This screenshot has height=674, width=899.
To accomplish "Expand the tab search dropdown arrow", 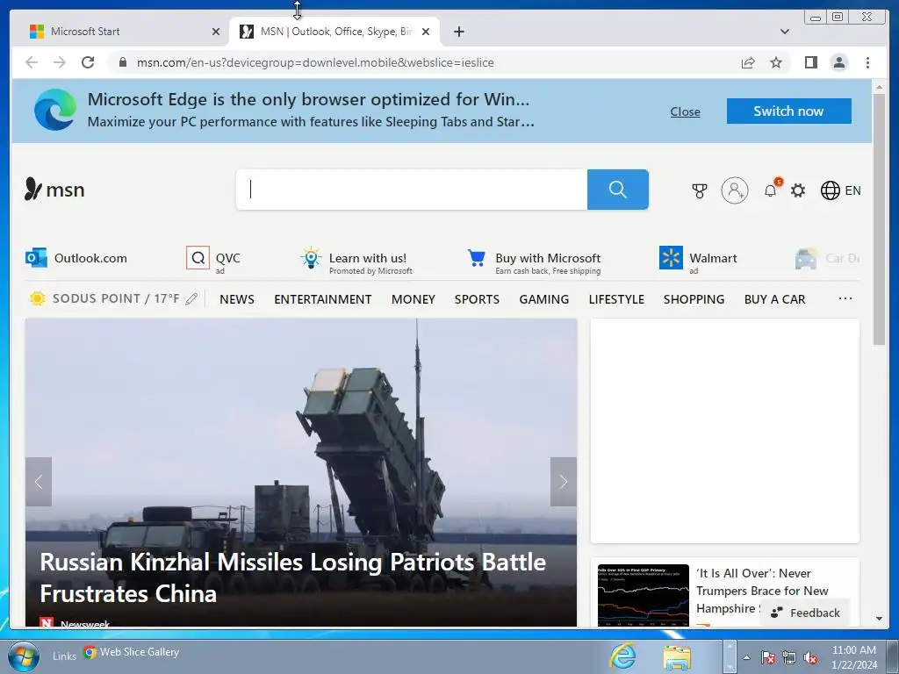I will 785,32.
